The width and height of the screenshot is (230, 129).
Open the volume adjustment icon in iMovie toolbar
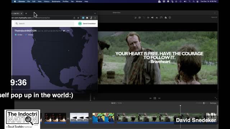[152, 18]
